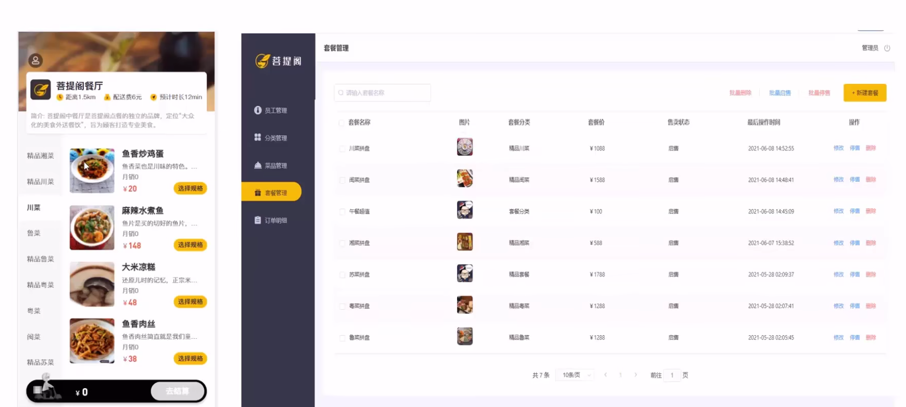This screenshot has width=906, height=407.
Task: Click 批量删除 link
Action: 740,93
